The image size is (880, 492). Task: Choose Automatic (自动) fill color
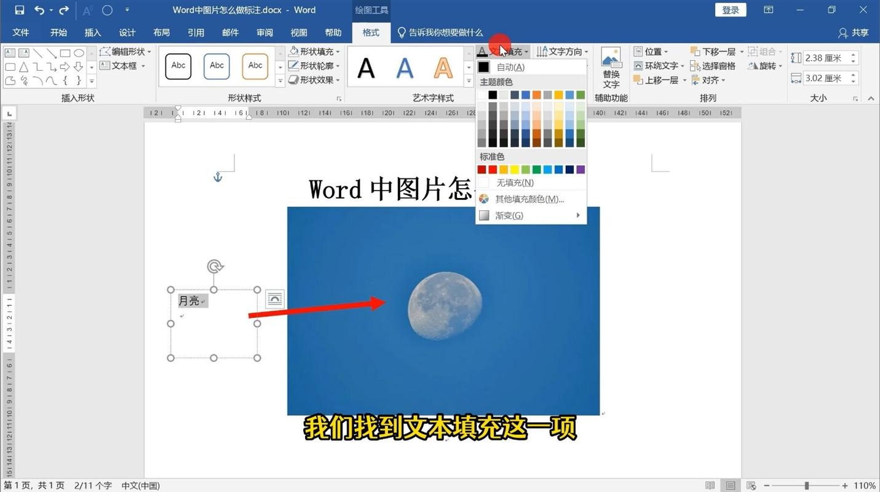coord(531,67)
